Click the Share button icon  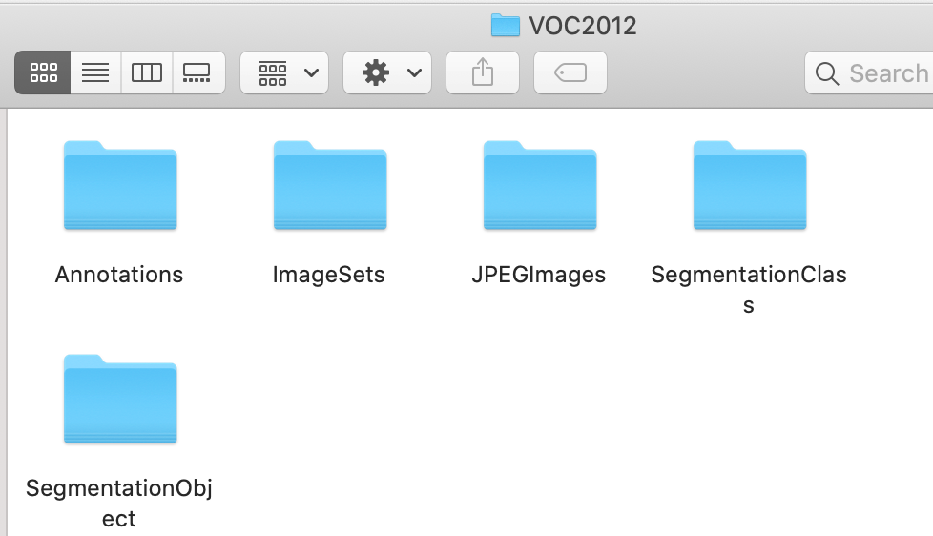click(x=483, y=72)
